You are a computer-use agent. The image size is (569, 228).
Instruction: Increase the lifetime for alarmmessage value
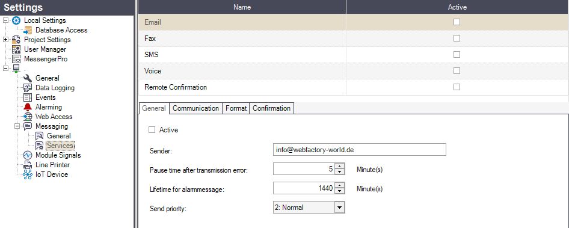339,185
